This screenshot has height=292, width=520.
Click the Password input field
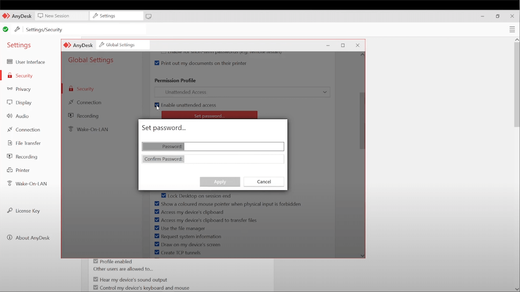click(x=234, y=146)
